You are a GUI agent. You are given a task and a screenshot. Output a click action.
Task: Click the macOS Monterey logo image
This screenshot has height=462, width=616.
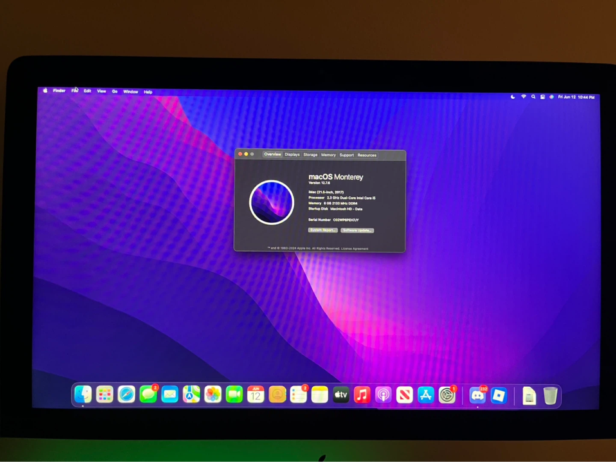(x=272, y=202)
